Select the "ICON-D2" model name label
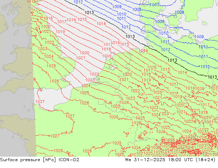218x168 pixels. click(69, 160)
